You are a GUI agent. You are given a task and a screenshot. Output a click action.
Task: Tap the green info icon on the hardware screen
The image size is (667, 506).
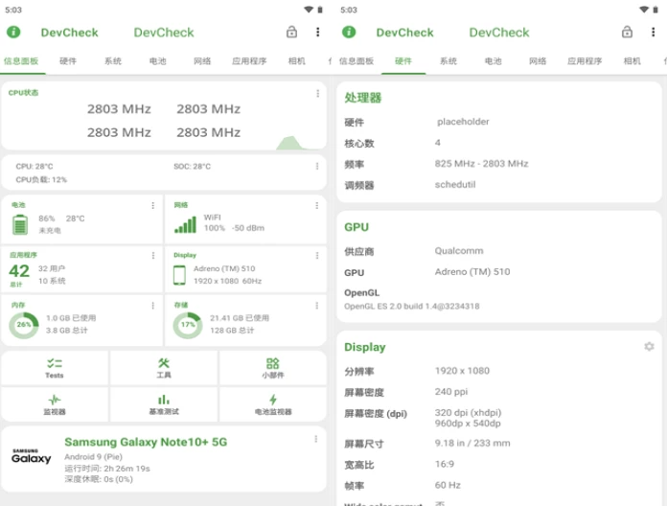349,33
